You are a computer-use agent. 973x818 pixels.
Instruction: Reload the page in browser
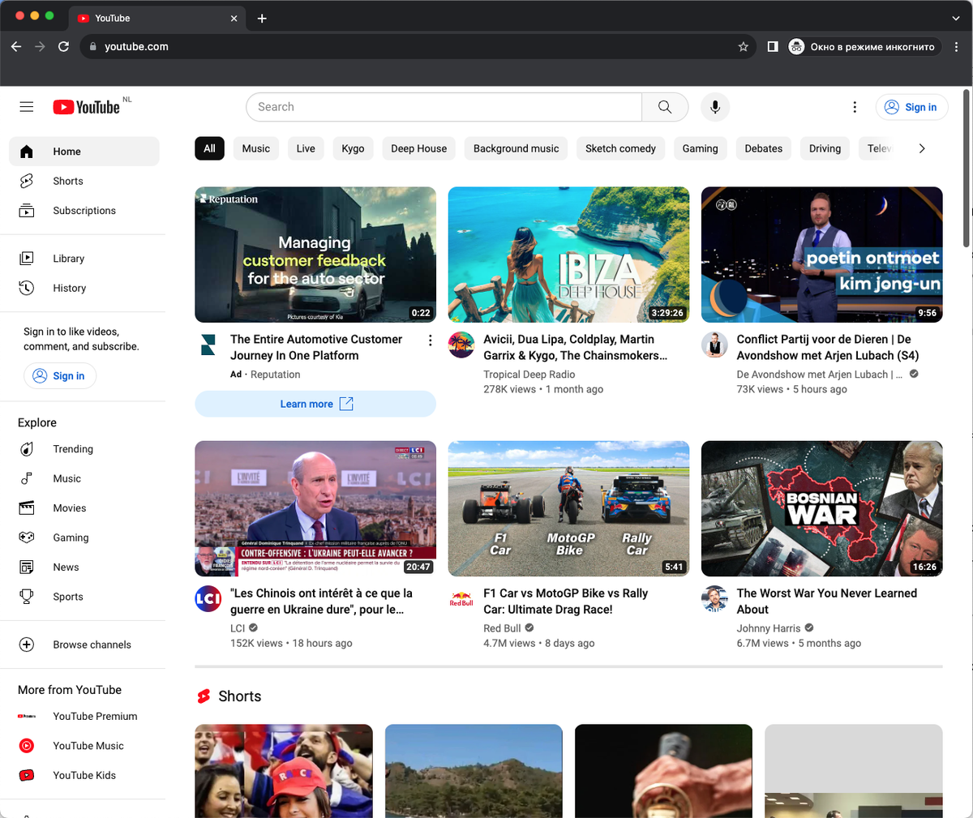[x=63, y=46]
